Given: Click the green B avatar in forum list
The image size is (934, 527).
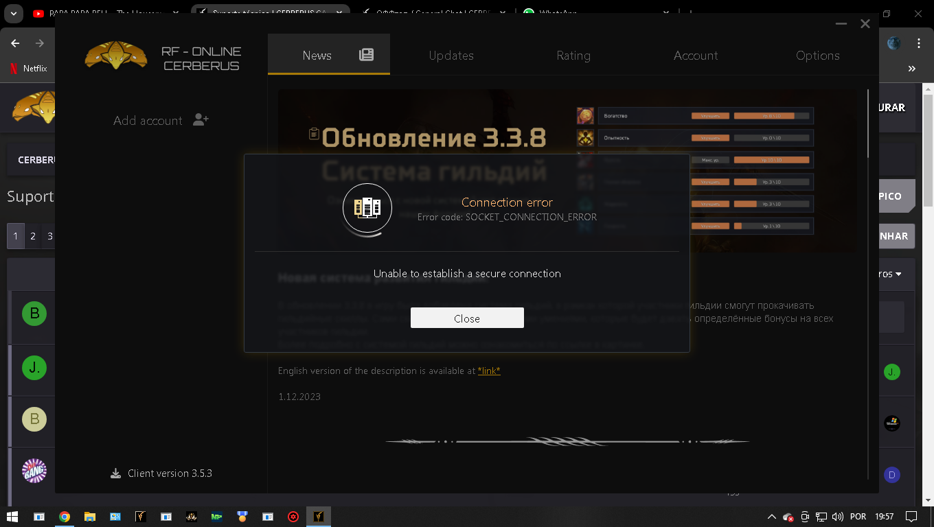Looking at the screenshot, I should pos(34,314).
